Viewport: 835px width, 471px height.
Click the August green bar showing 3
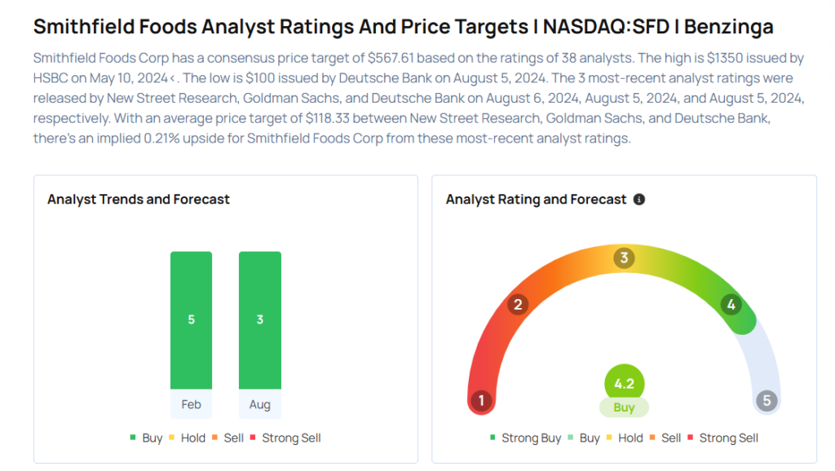[x=260, y=319]
